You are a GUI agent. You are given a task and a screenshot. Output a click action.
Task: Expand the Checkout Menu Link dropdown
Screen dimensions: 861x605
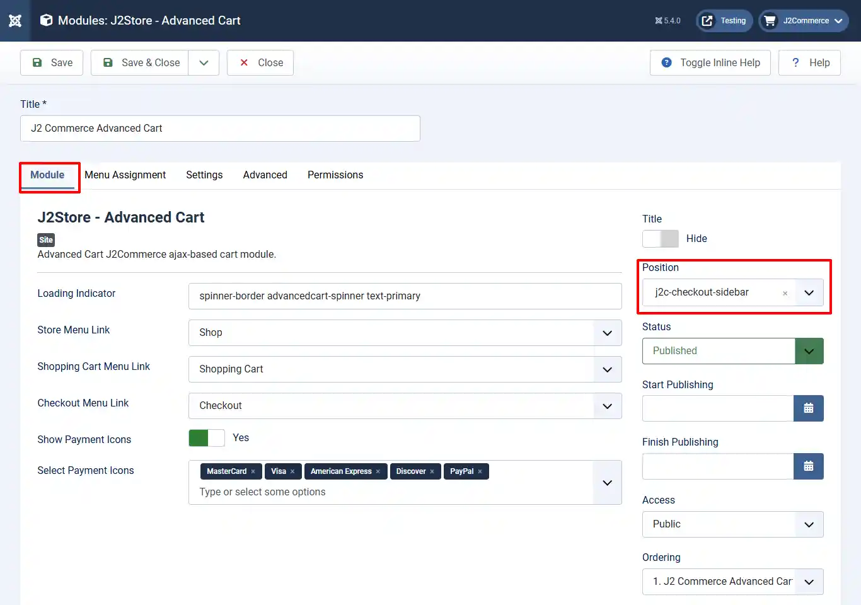pos(405,406)
